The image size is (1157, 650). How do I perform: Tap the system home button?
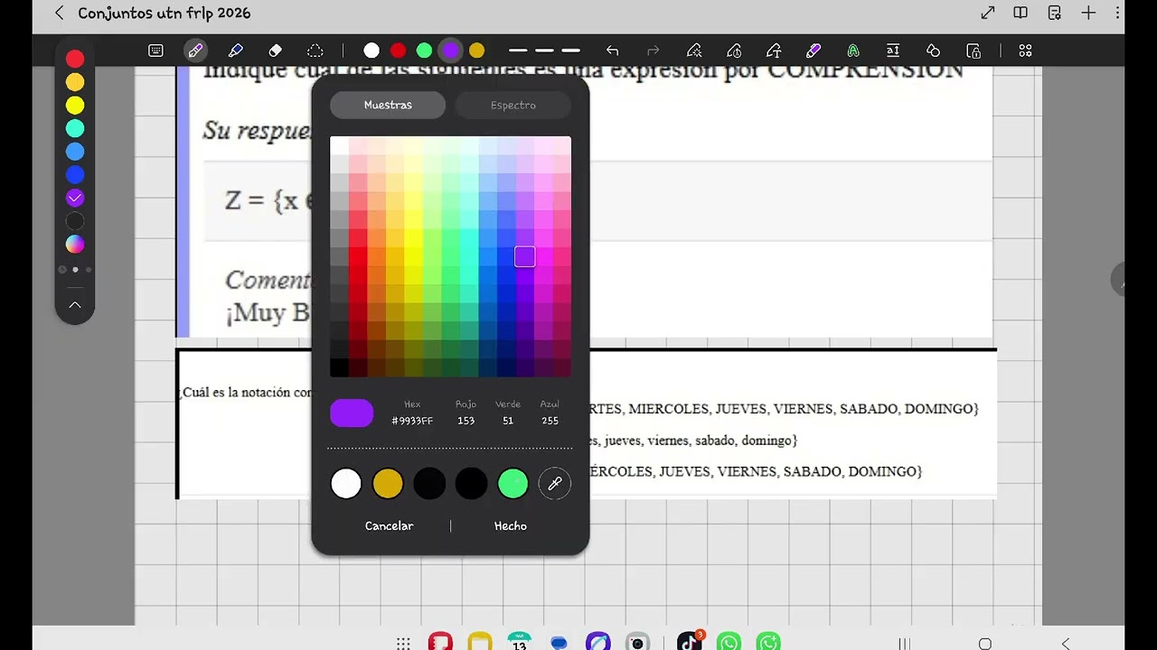click(985, 643)
